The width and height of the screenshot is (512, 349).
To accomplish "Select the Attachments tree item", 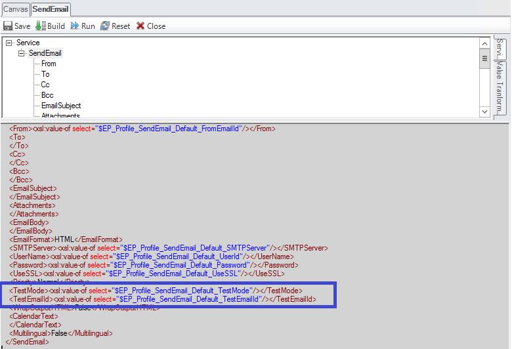I will 60,115.
